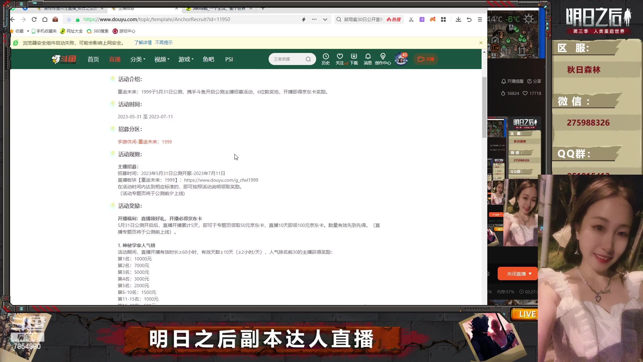Image resolution: width=643 pixels, height=362 pixels.
Task: Click the green padlock in the address bar
Action: 78,20
